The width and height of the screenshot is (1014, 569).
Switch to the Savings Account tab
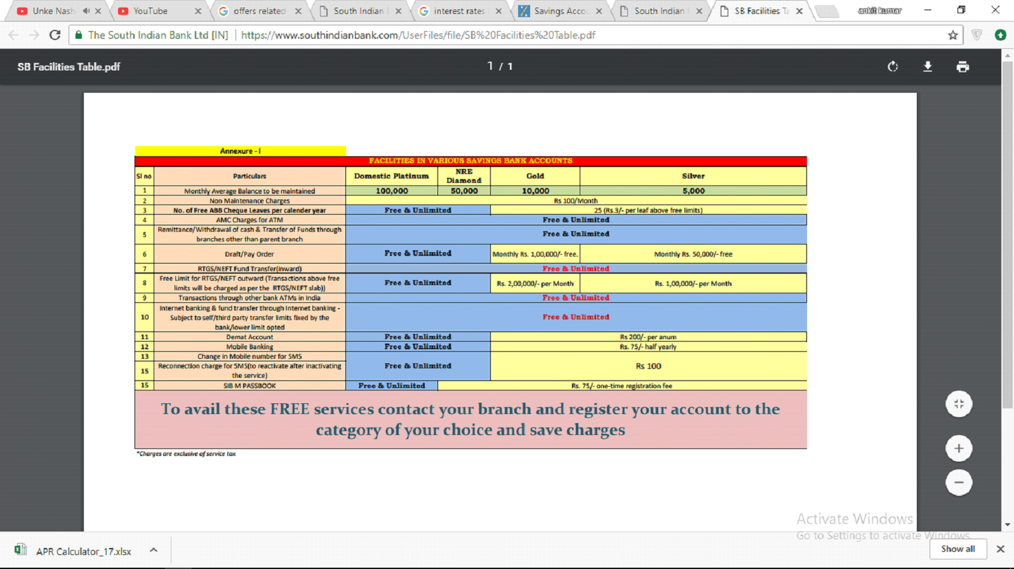[x=561, y=11]
